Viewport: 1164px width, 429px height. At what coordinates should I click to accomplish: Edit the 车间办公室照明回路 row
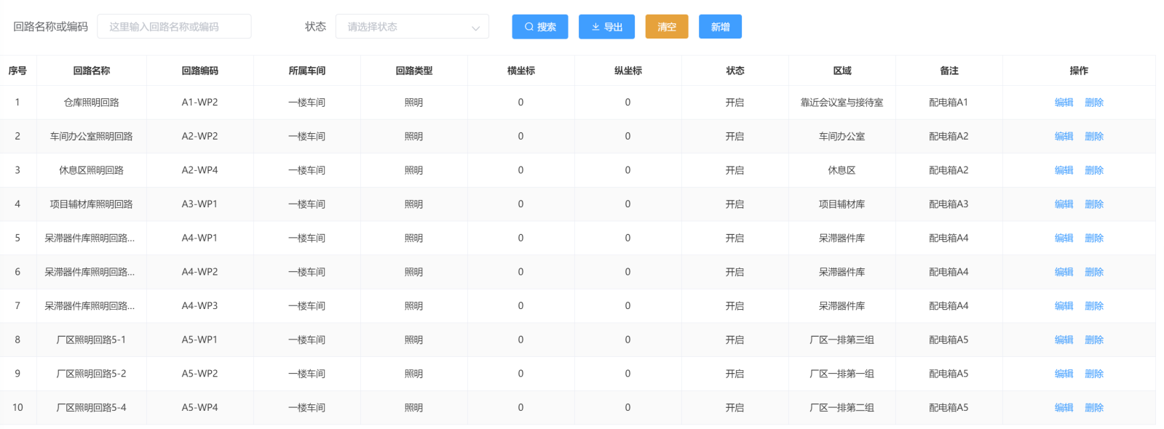(x=1064, y=137)
